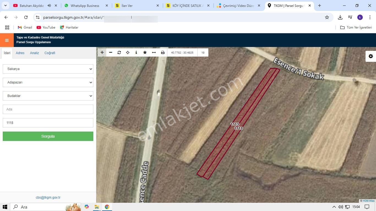Click the Ada input field

tap(48, 109)
